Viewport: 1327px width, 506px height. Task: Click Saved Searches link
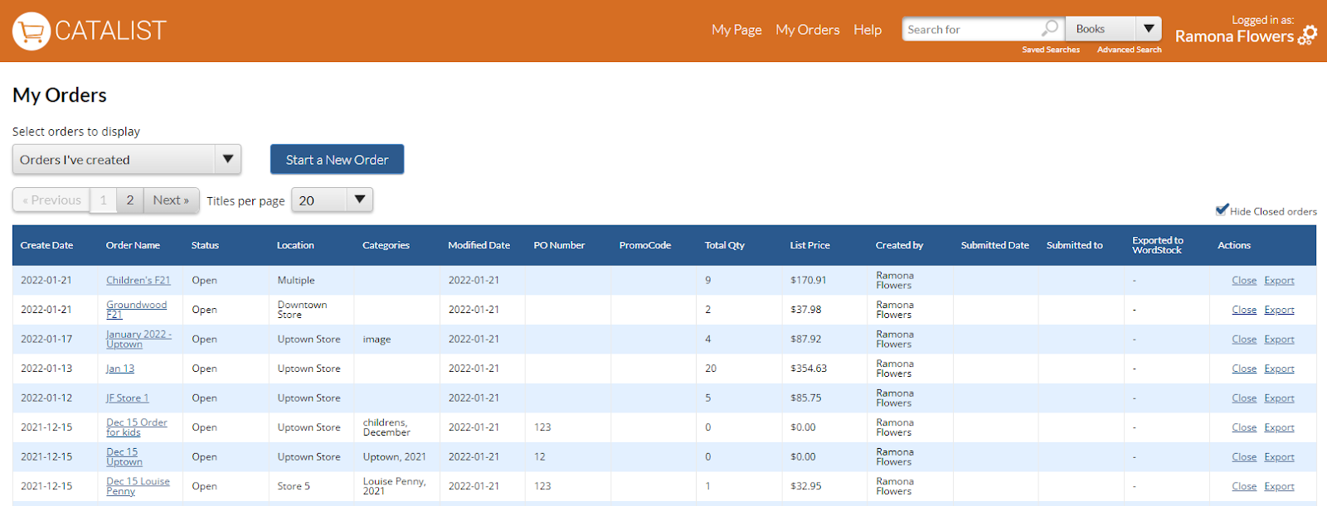[1051, 50]
